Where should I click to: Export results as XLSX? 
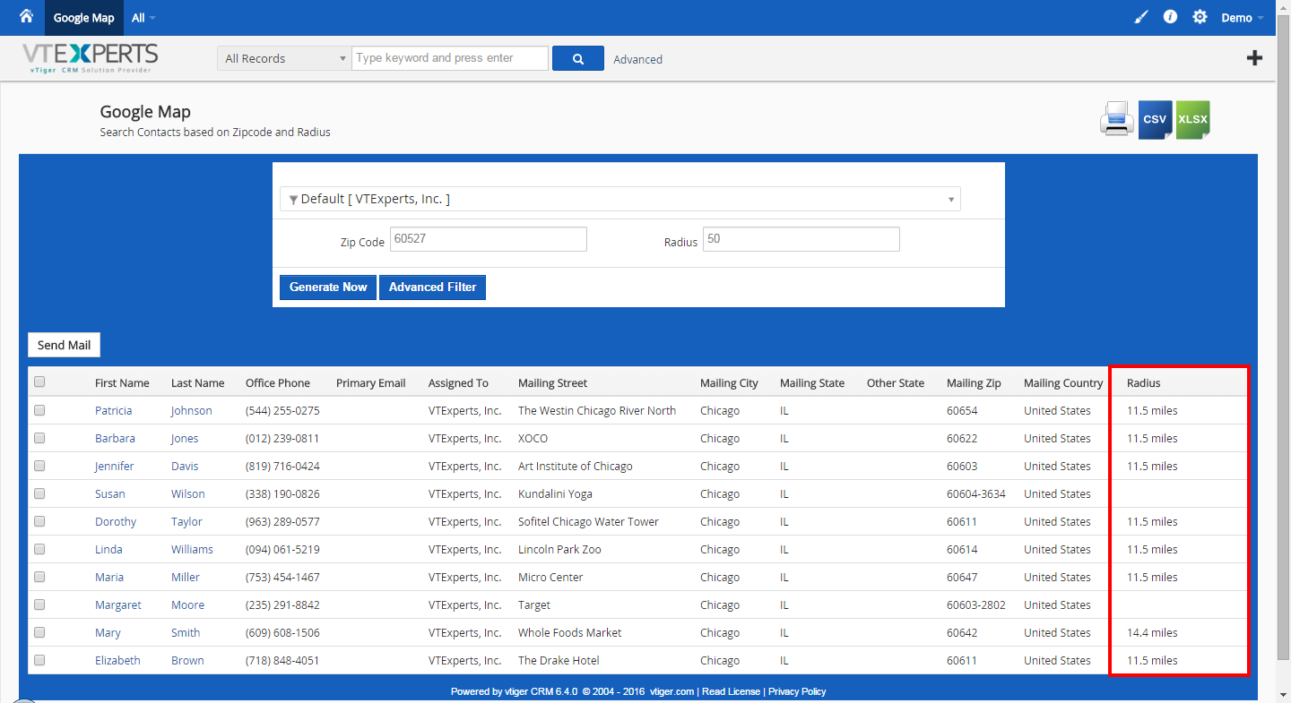coord(1192,119)
